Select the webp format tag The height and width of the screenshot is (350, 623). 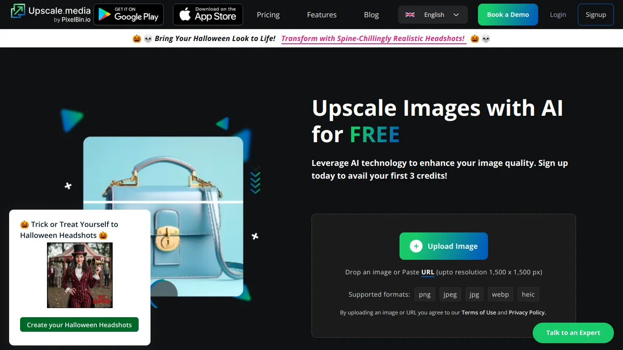coord(500,294)
